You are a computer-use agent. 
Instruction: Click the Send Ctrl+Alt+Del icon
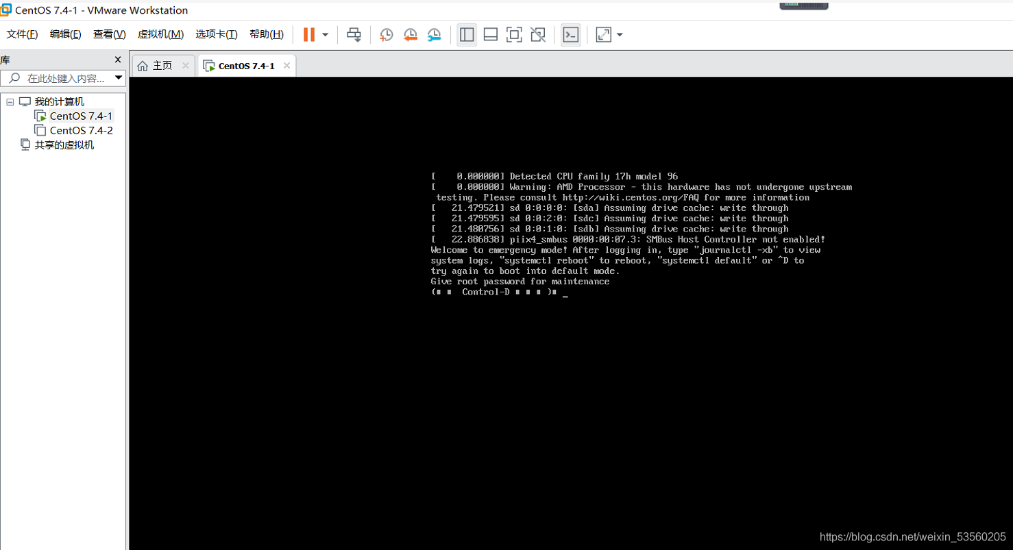click(354, 35)
